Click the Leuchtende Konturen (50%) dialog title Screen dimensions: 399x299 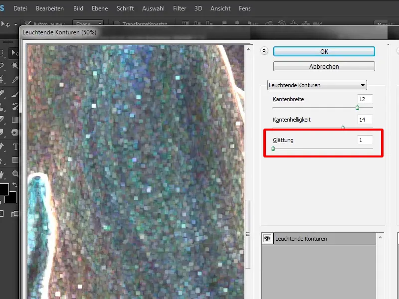pyautogui.click(x=59, y=32)
